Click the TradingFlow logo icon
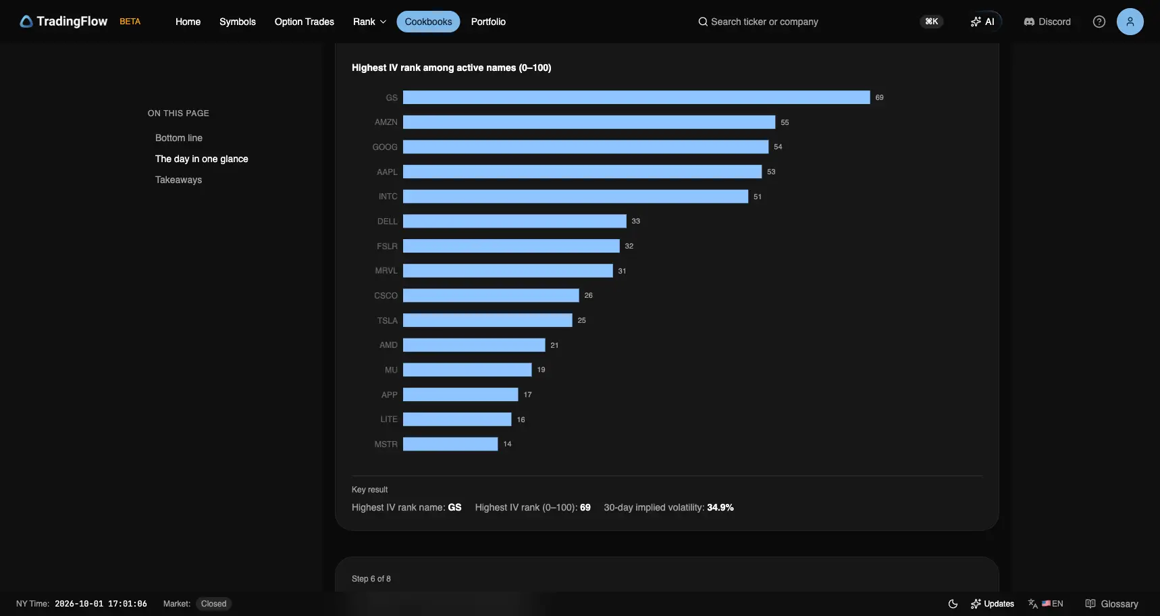This screenshot has width=1160, height=616. [26, 22]
